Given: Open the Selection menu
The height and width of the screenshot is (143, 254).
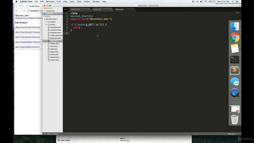Looking at the screenshot, I should 50,2.
